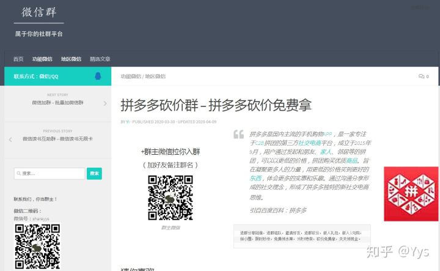The image size is (440, 271).
Task: Click the Pinduoduo red logo image
Action: click(x=411, y=194)
